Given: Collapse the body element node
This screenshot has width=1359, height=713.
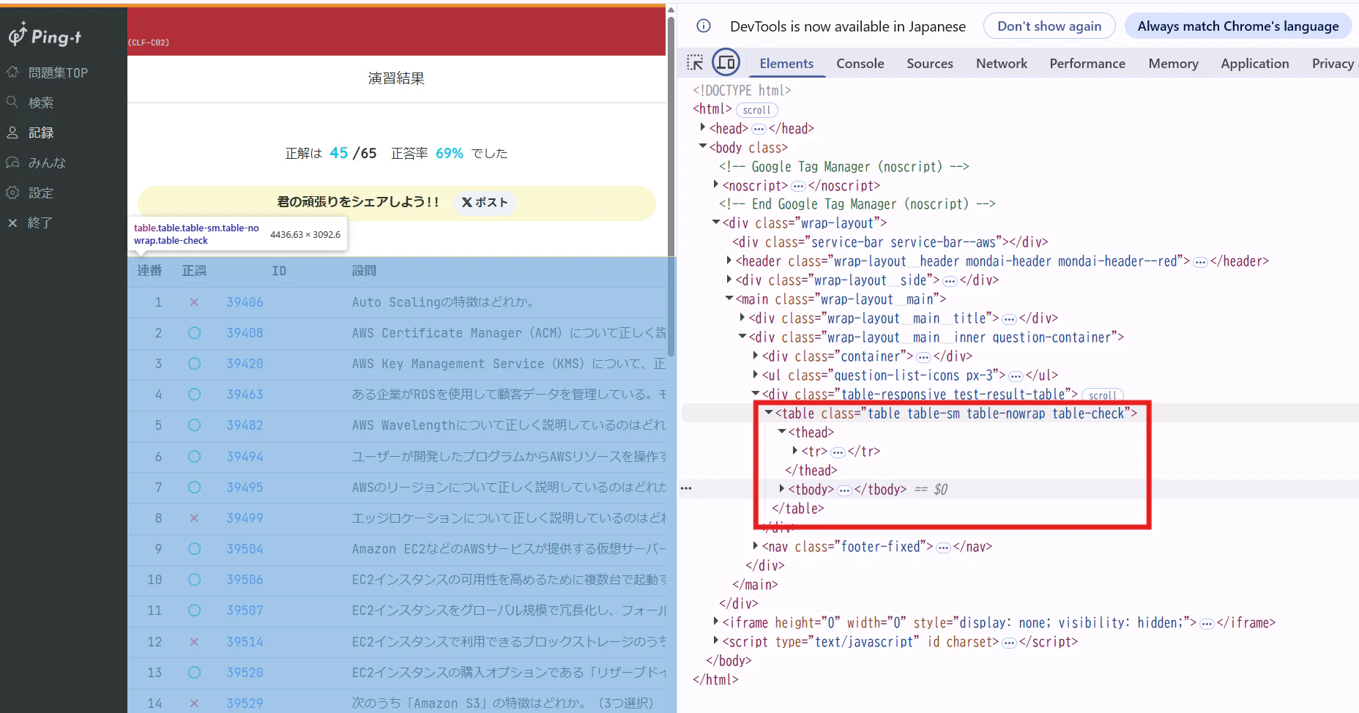Looking at the screenshot, I should [x=703, y=146].
